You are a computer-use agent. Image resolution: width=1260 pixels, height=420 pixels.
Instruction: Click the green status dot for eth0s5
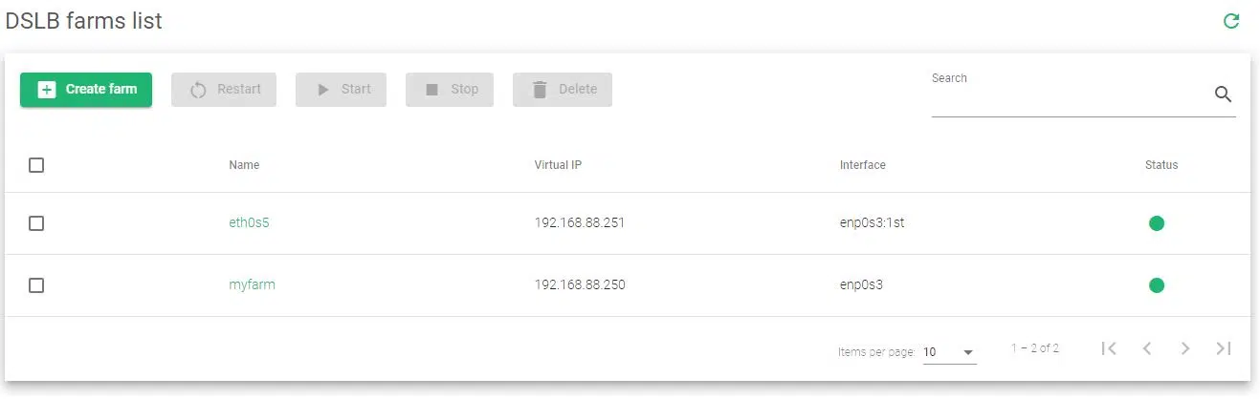tap(1156, 223)
